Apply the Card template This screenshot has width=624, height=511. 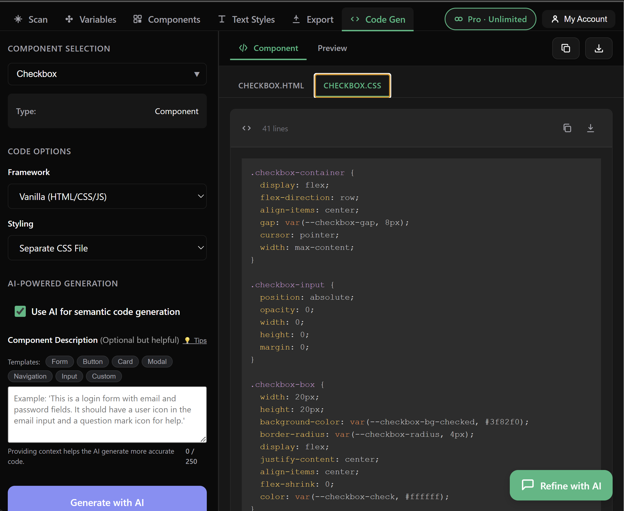(x=125, y=361)
